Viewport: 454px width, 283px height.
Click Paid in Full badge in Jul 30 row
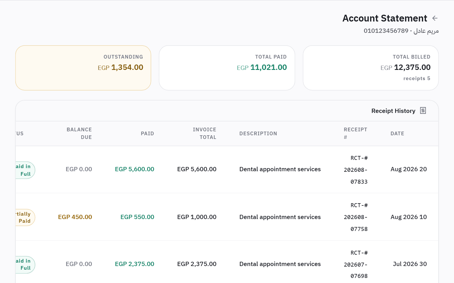point(25,265)
